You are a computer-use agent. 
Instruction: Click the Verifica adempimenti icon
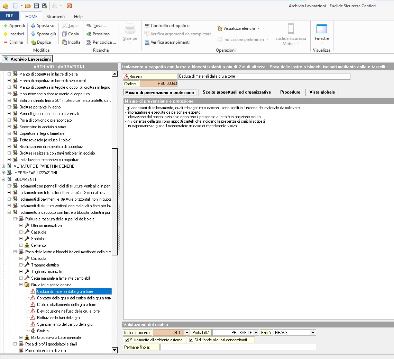click(147, 42)
